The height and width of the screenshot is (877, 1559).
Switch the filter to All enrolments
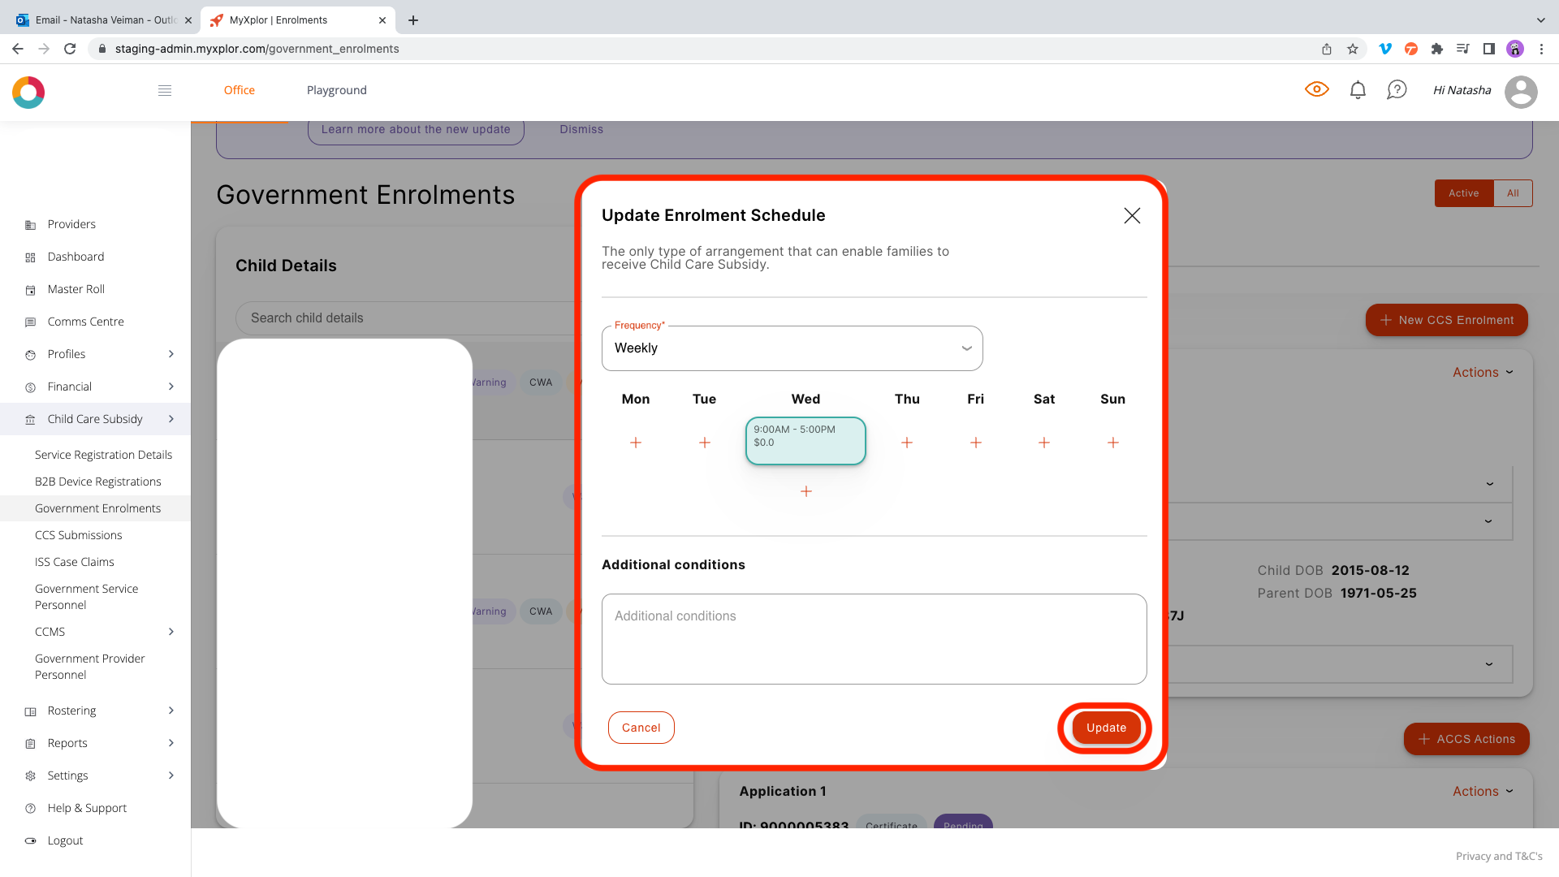1513,193
